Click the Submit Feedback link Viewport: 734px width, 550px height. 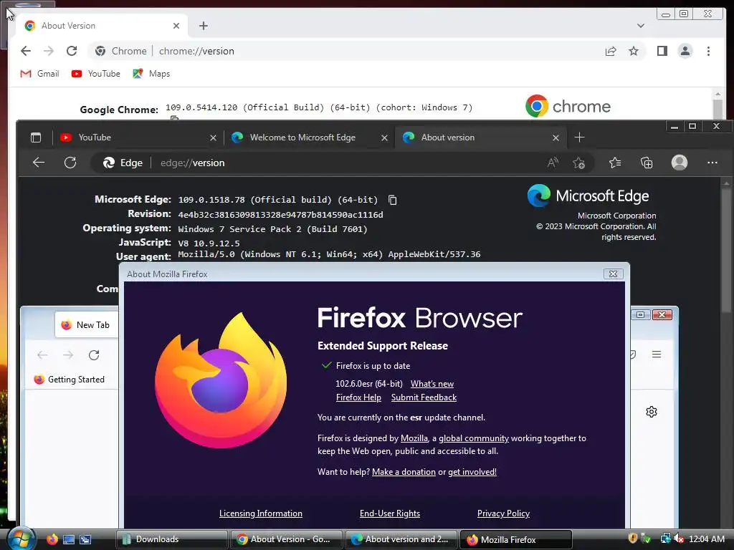424,397
